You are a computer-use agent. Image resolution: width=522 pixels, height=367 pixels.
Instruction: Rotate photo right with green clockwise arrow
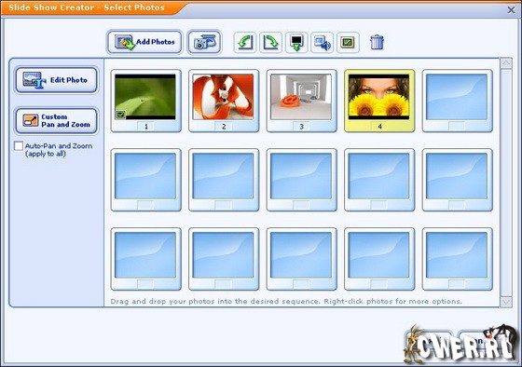point(270,42)
